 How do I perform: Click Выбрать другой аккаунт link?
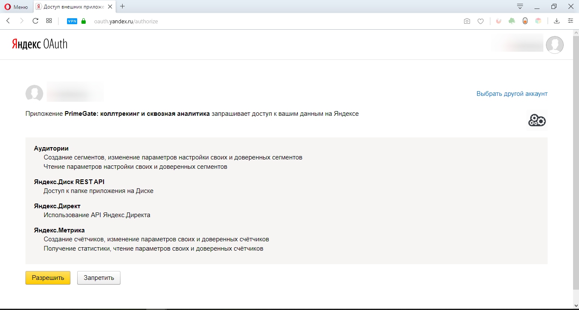[512, 94]
